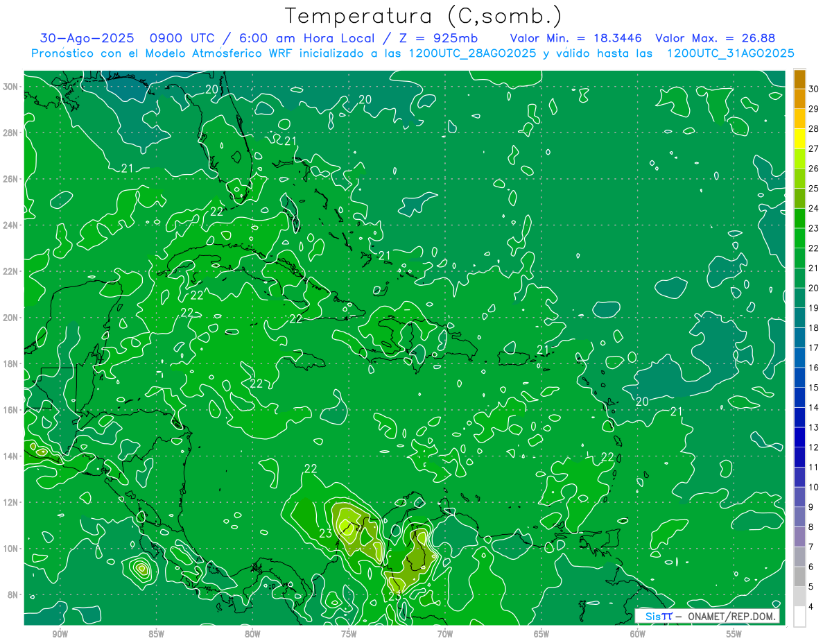Click colorbar label "26"

pos(814,169)
